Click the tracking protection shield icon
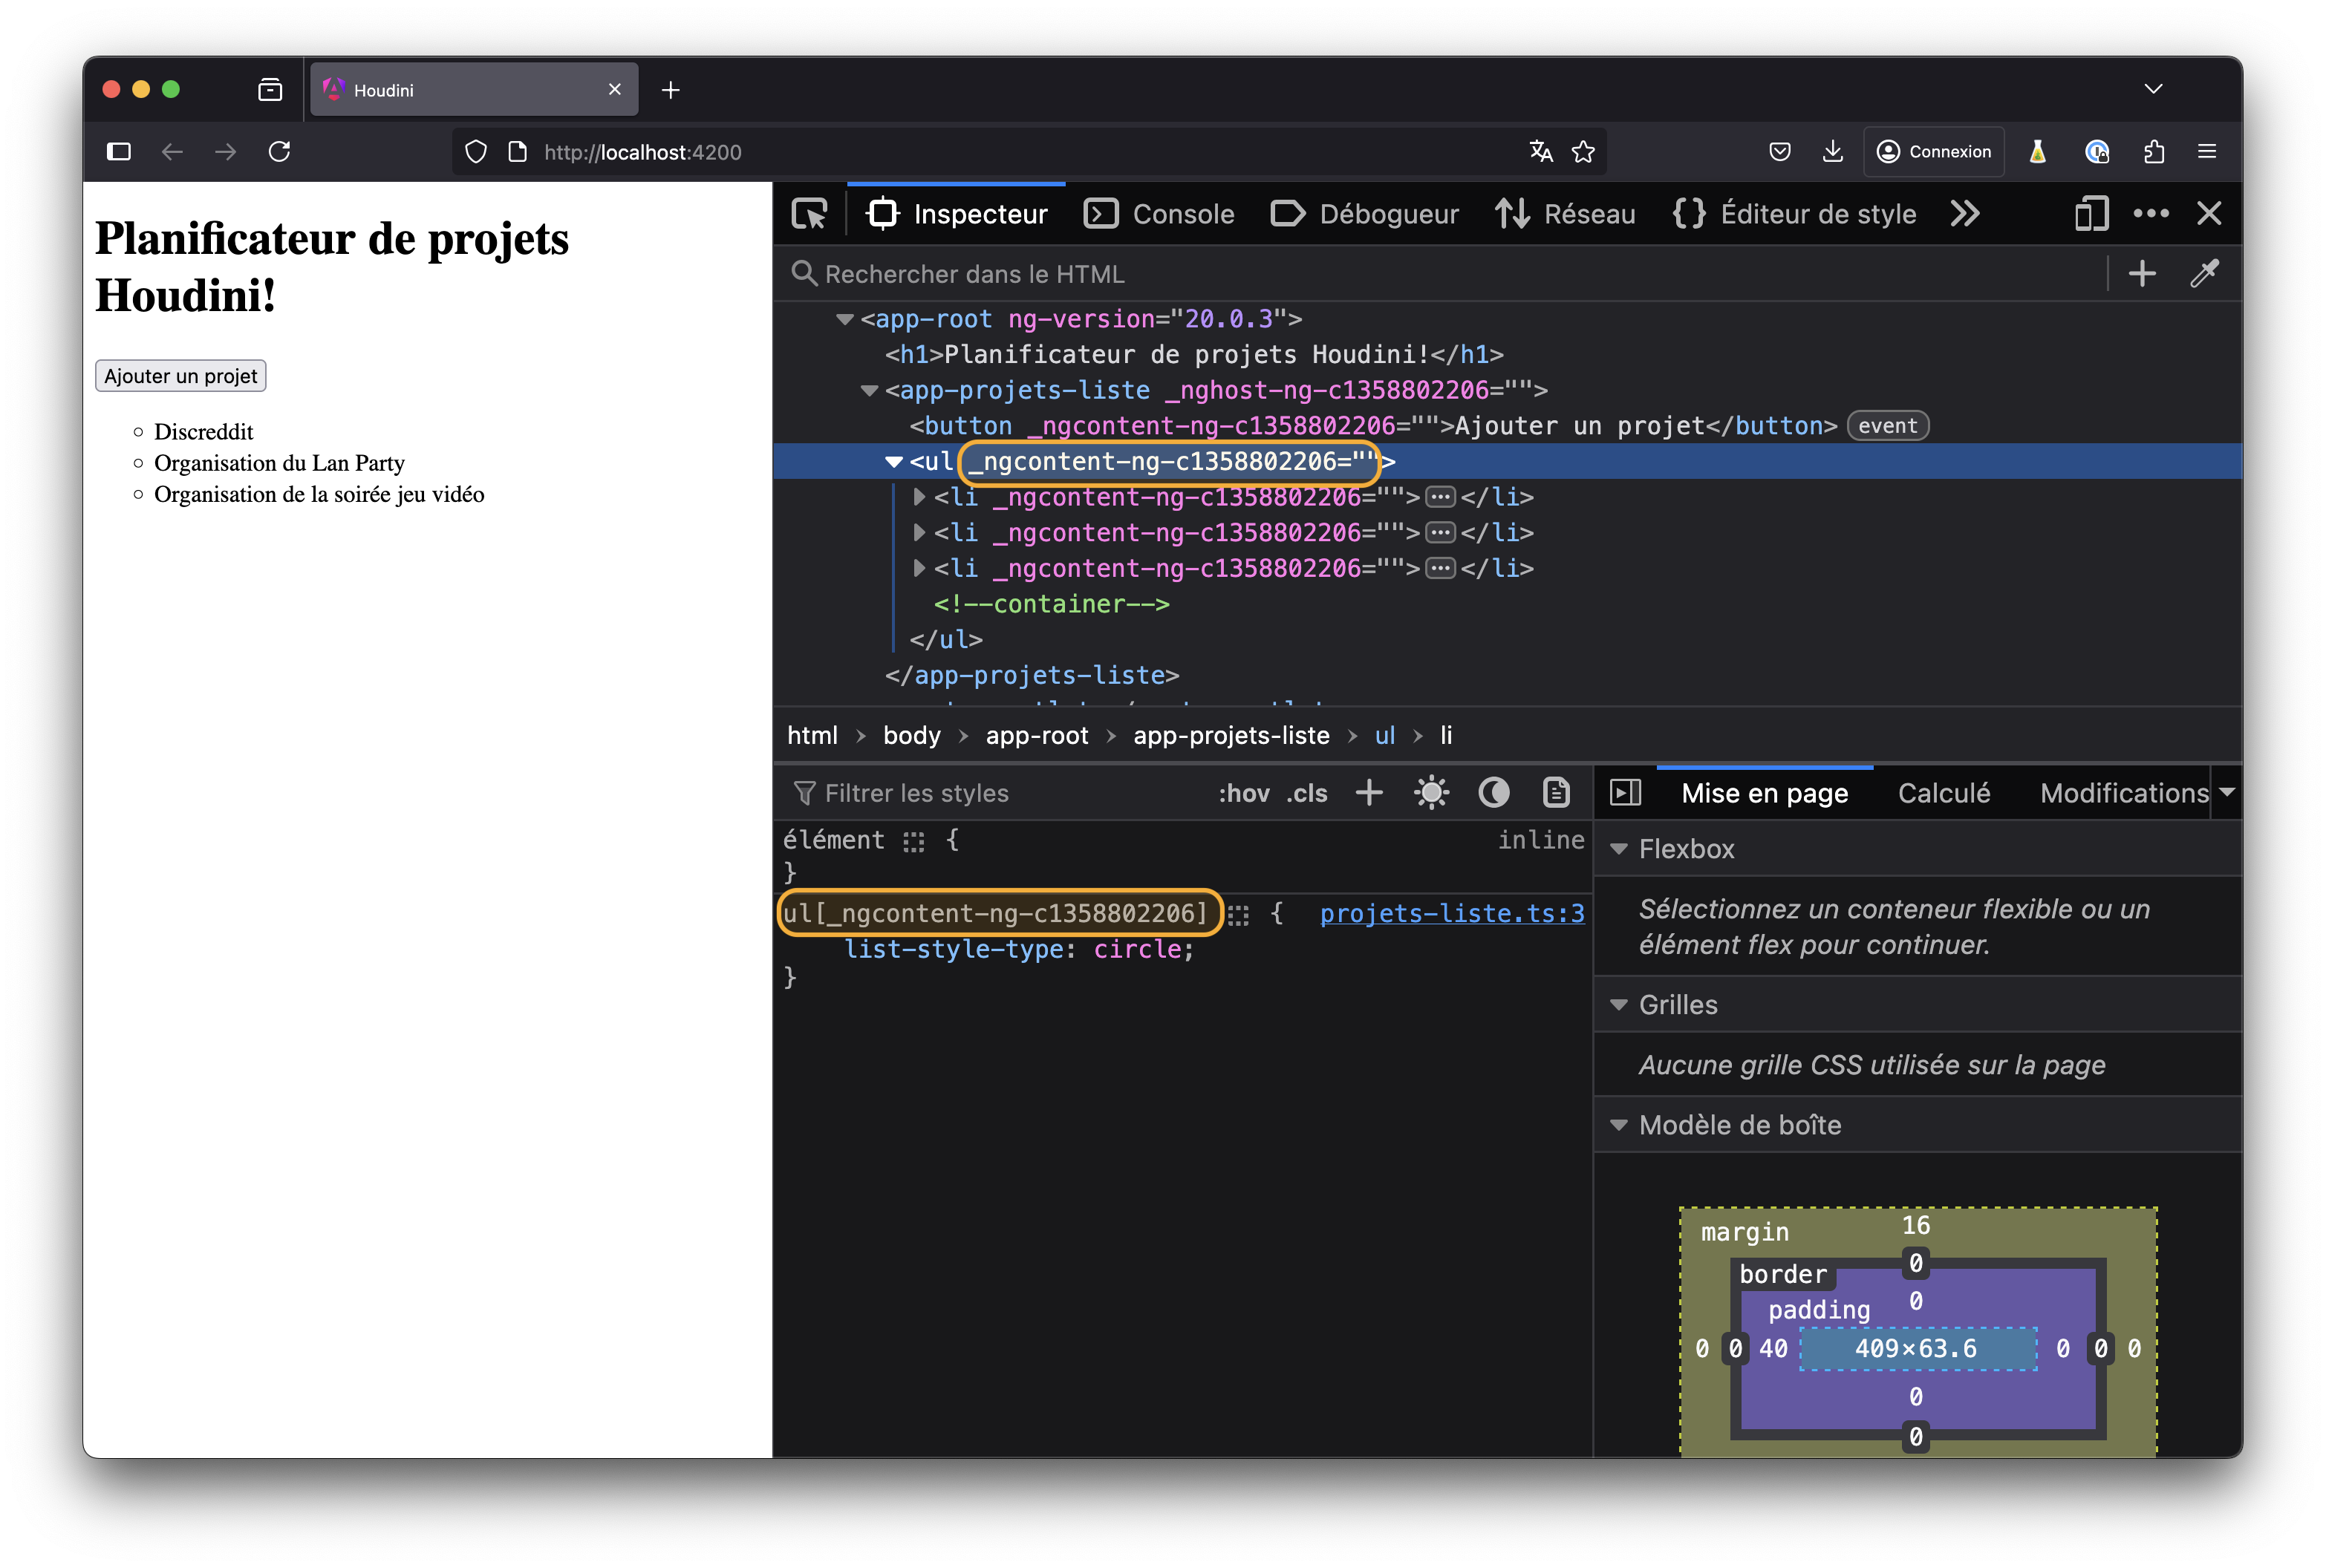Image resolution: width=2326 pixels, height=1568 pixels. coord(476,151)
